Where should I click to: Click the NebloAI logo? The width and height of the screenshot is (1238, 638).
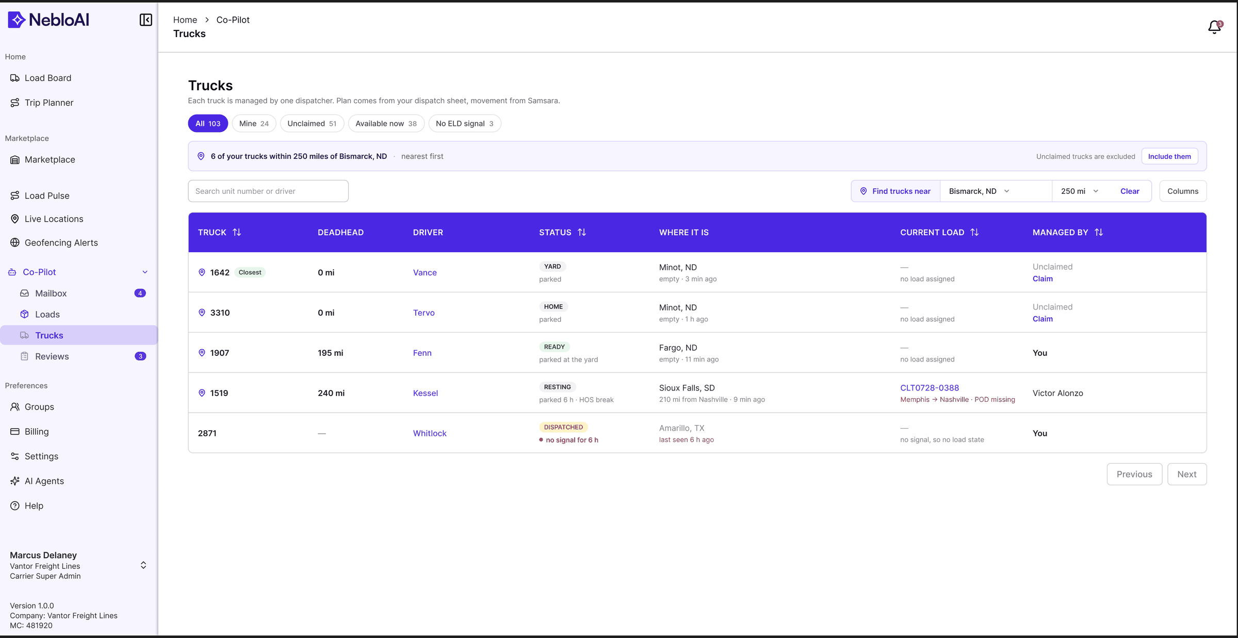coord(48,20)
